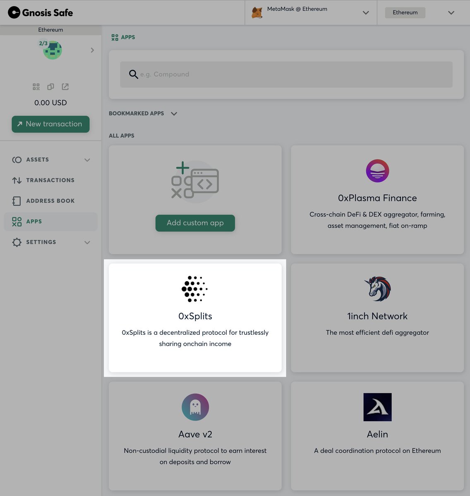Expand the Settings submenu chevron
470x496 pixels.
(87, 243)
